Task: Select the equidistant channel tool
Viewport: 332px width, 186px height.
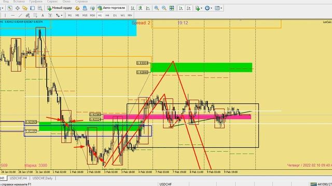Action: [27, 16]
